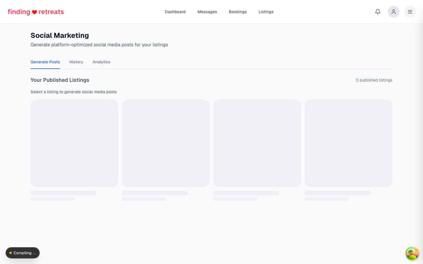Screen dimensions: 423x264
Task: Click the 'Social Marketing' page title
Action: pos(60,35)
